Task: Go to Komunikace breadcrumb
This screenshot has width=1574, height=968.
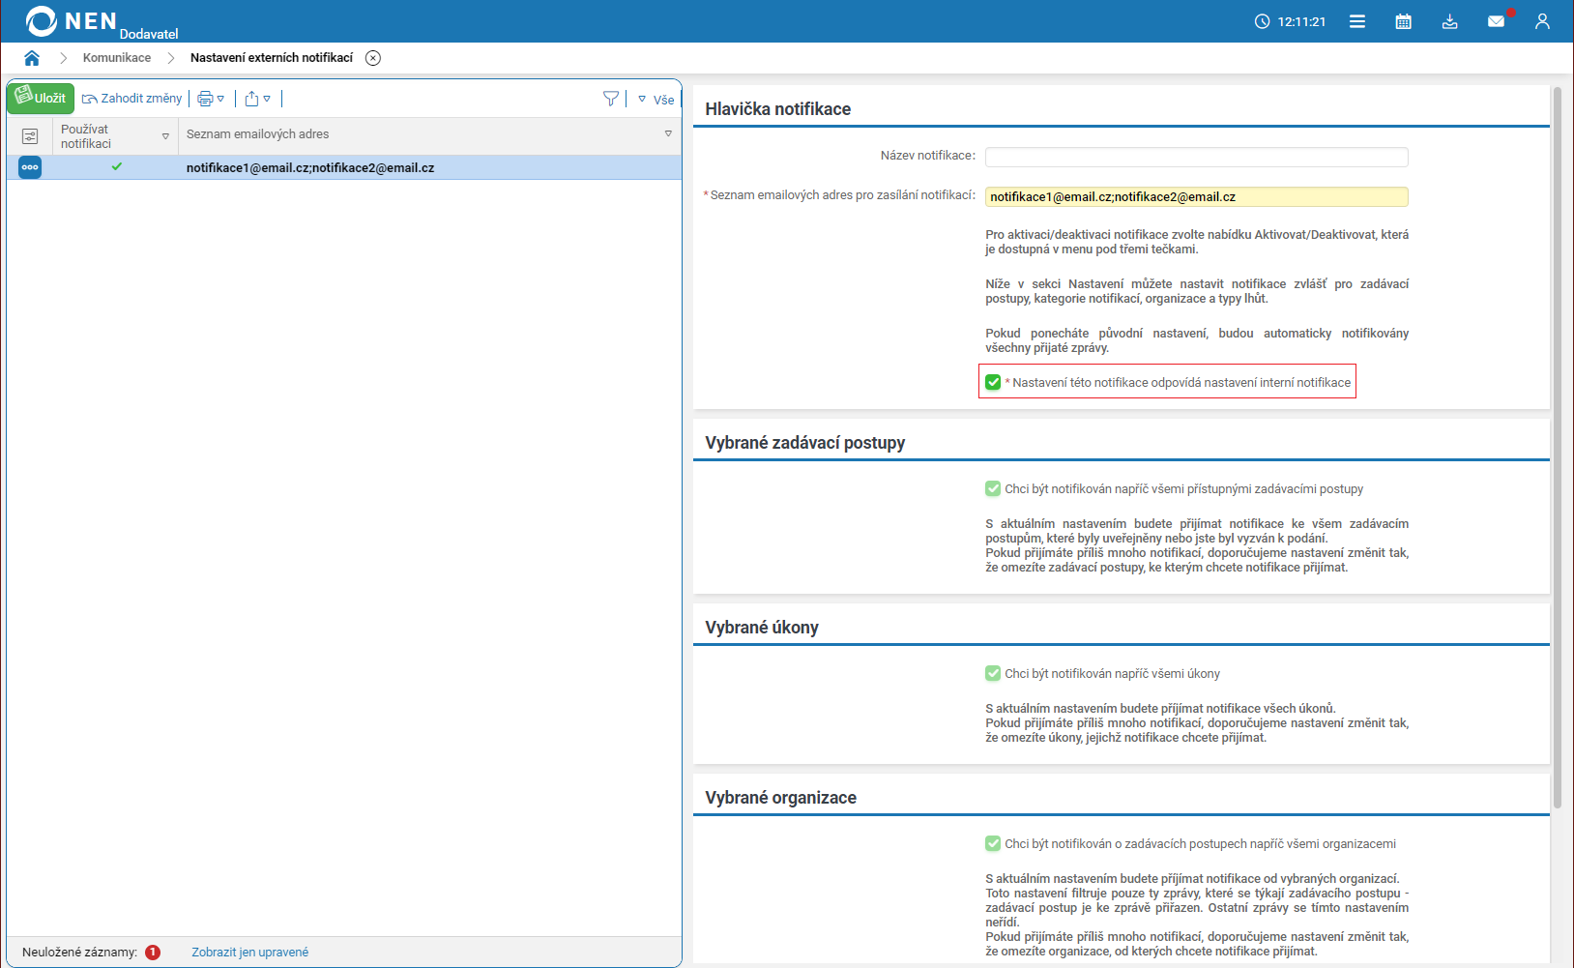Action: 117,58
